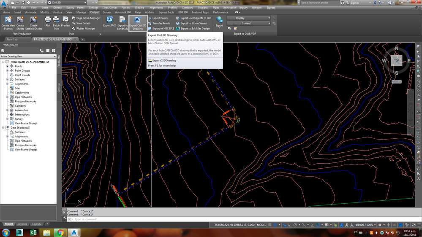This screenshot has height=237, width=422.
Task: Click Export to 3ds Max Design
Action: (193, 29)
